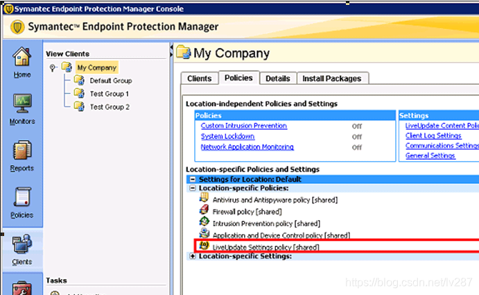Click the Policies column header
This screenshot has height=295, width=479.
pos(295,115)
